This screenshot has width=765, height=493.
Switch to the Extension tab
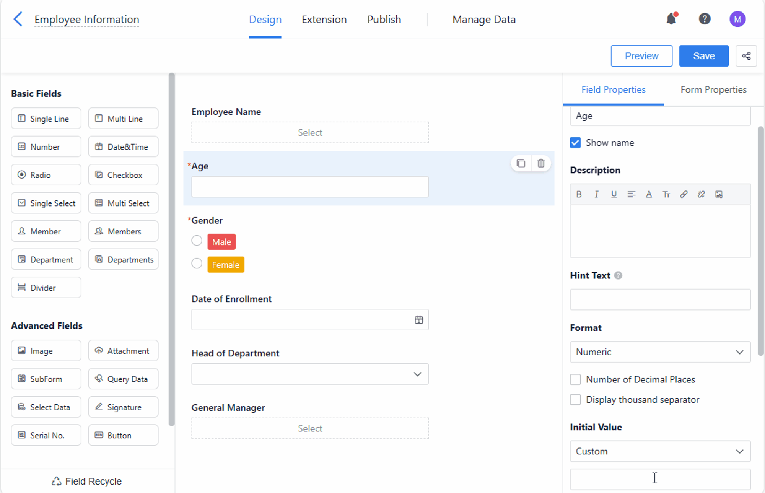(x=324, y=20)
